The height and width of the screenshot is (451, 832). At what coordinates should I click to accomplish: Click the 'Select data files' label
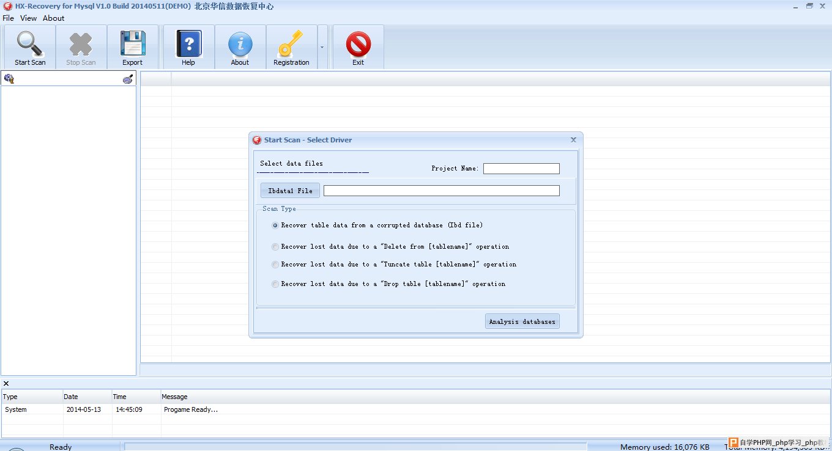point(291,164)
